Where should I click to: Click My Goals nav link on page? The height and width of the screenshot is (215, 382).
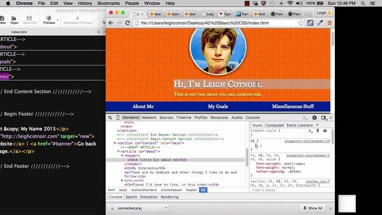(x=218, y=106)
